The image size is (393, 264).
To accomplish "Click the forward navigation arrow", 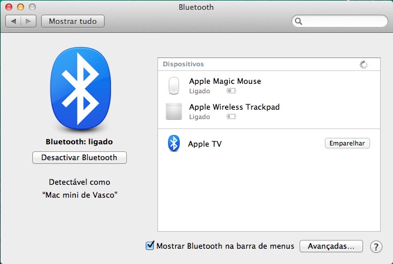I will click(x=28, y=21).
